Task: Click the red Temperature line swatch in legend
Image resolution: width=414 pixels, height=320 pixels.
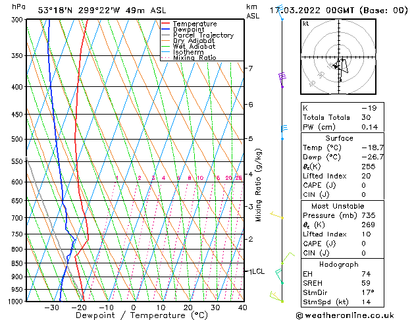Action: [x=166, y=24]
